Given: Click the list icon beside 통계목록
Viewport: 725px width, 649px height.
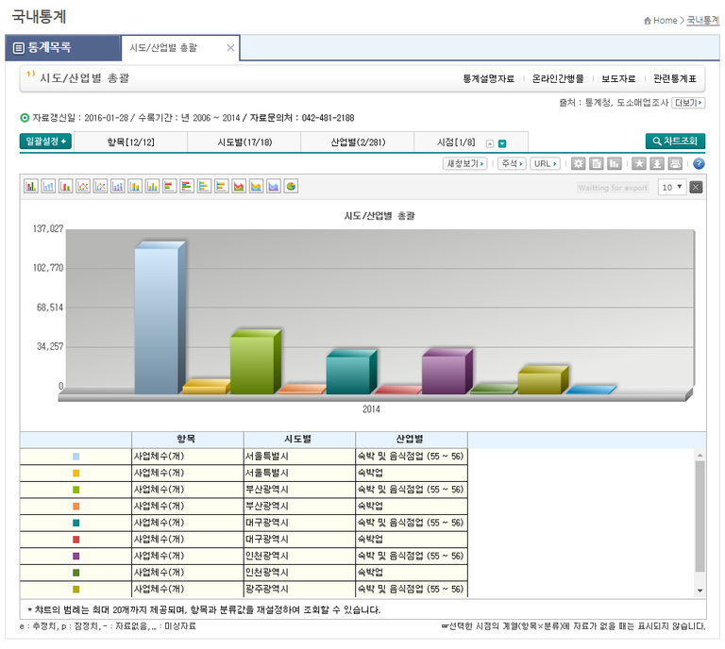Looking at the screenshot, I should [x=19, y=47].
